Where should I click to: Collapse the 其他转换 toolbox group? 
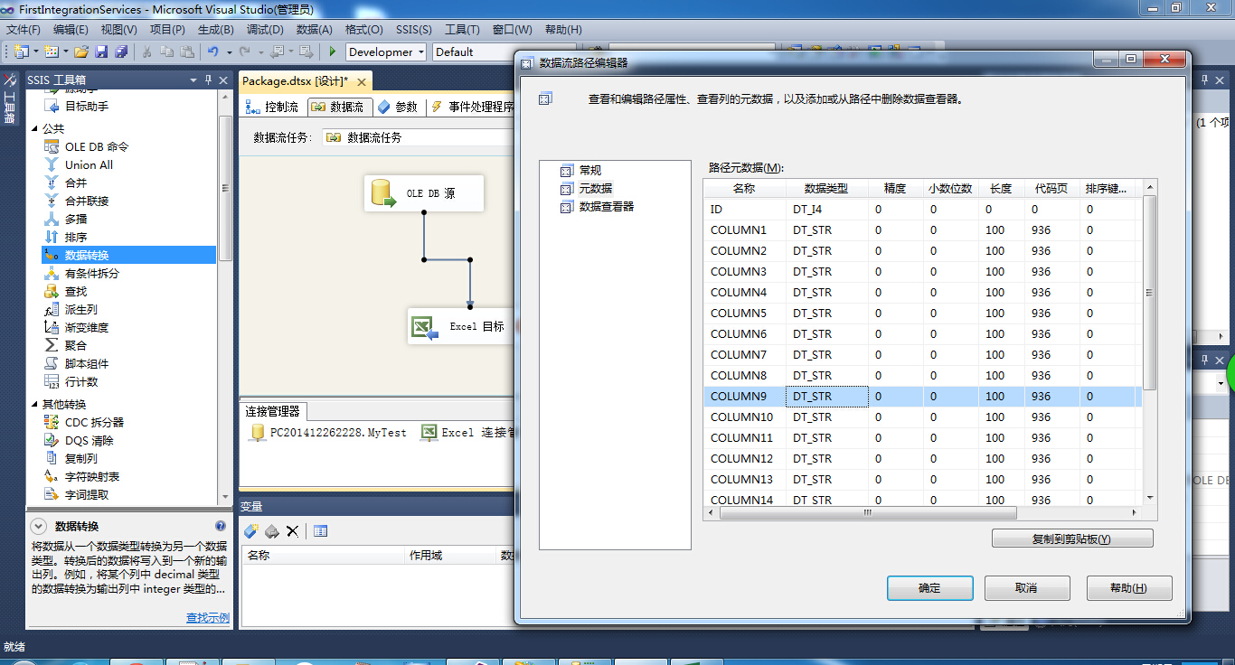pos(35,404)
